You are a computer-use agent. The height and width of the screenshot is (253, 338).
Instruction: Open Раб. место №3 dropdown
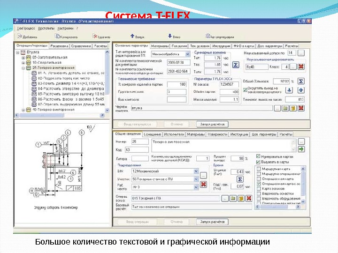196,187
